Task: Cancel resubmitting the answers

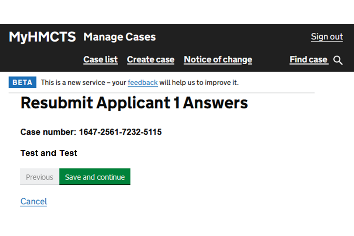Action: coord(34,201)
